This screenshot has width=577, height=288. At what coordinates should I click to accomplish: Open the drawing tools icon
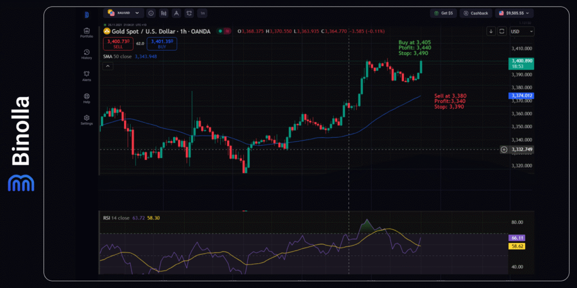(x=177, y=13)
